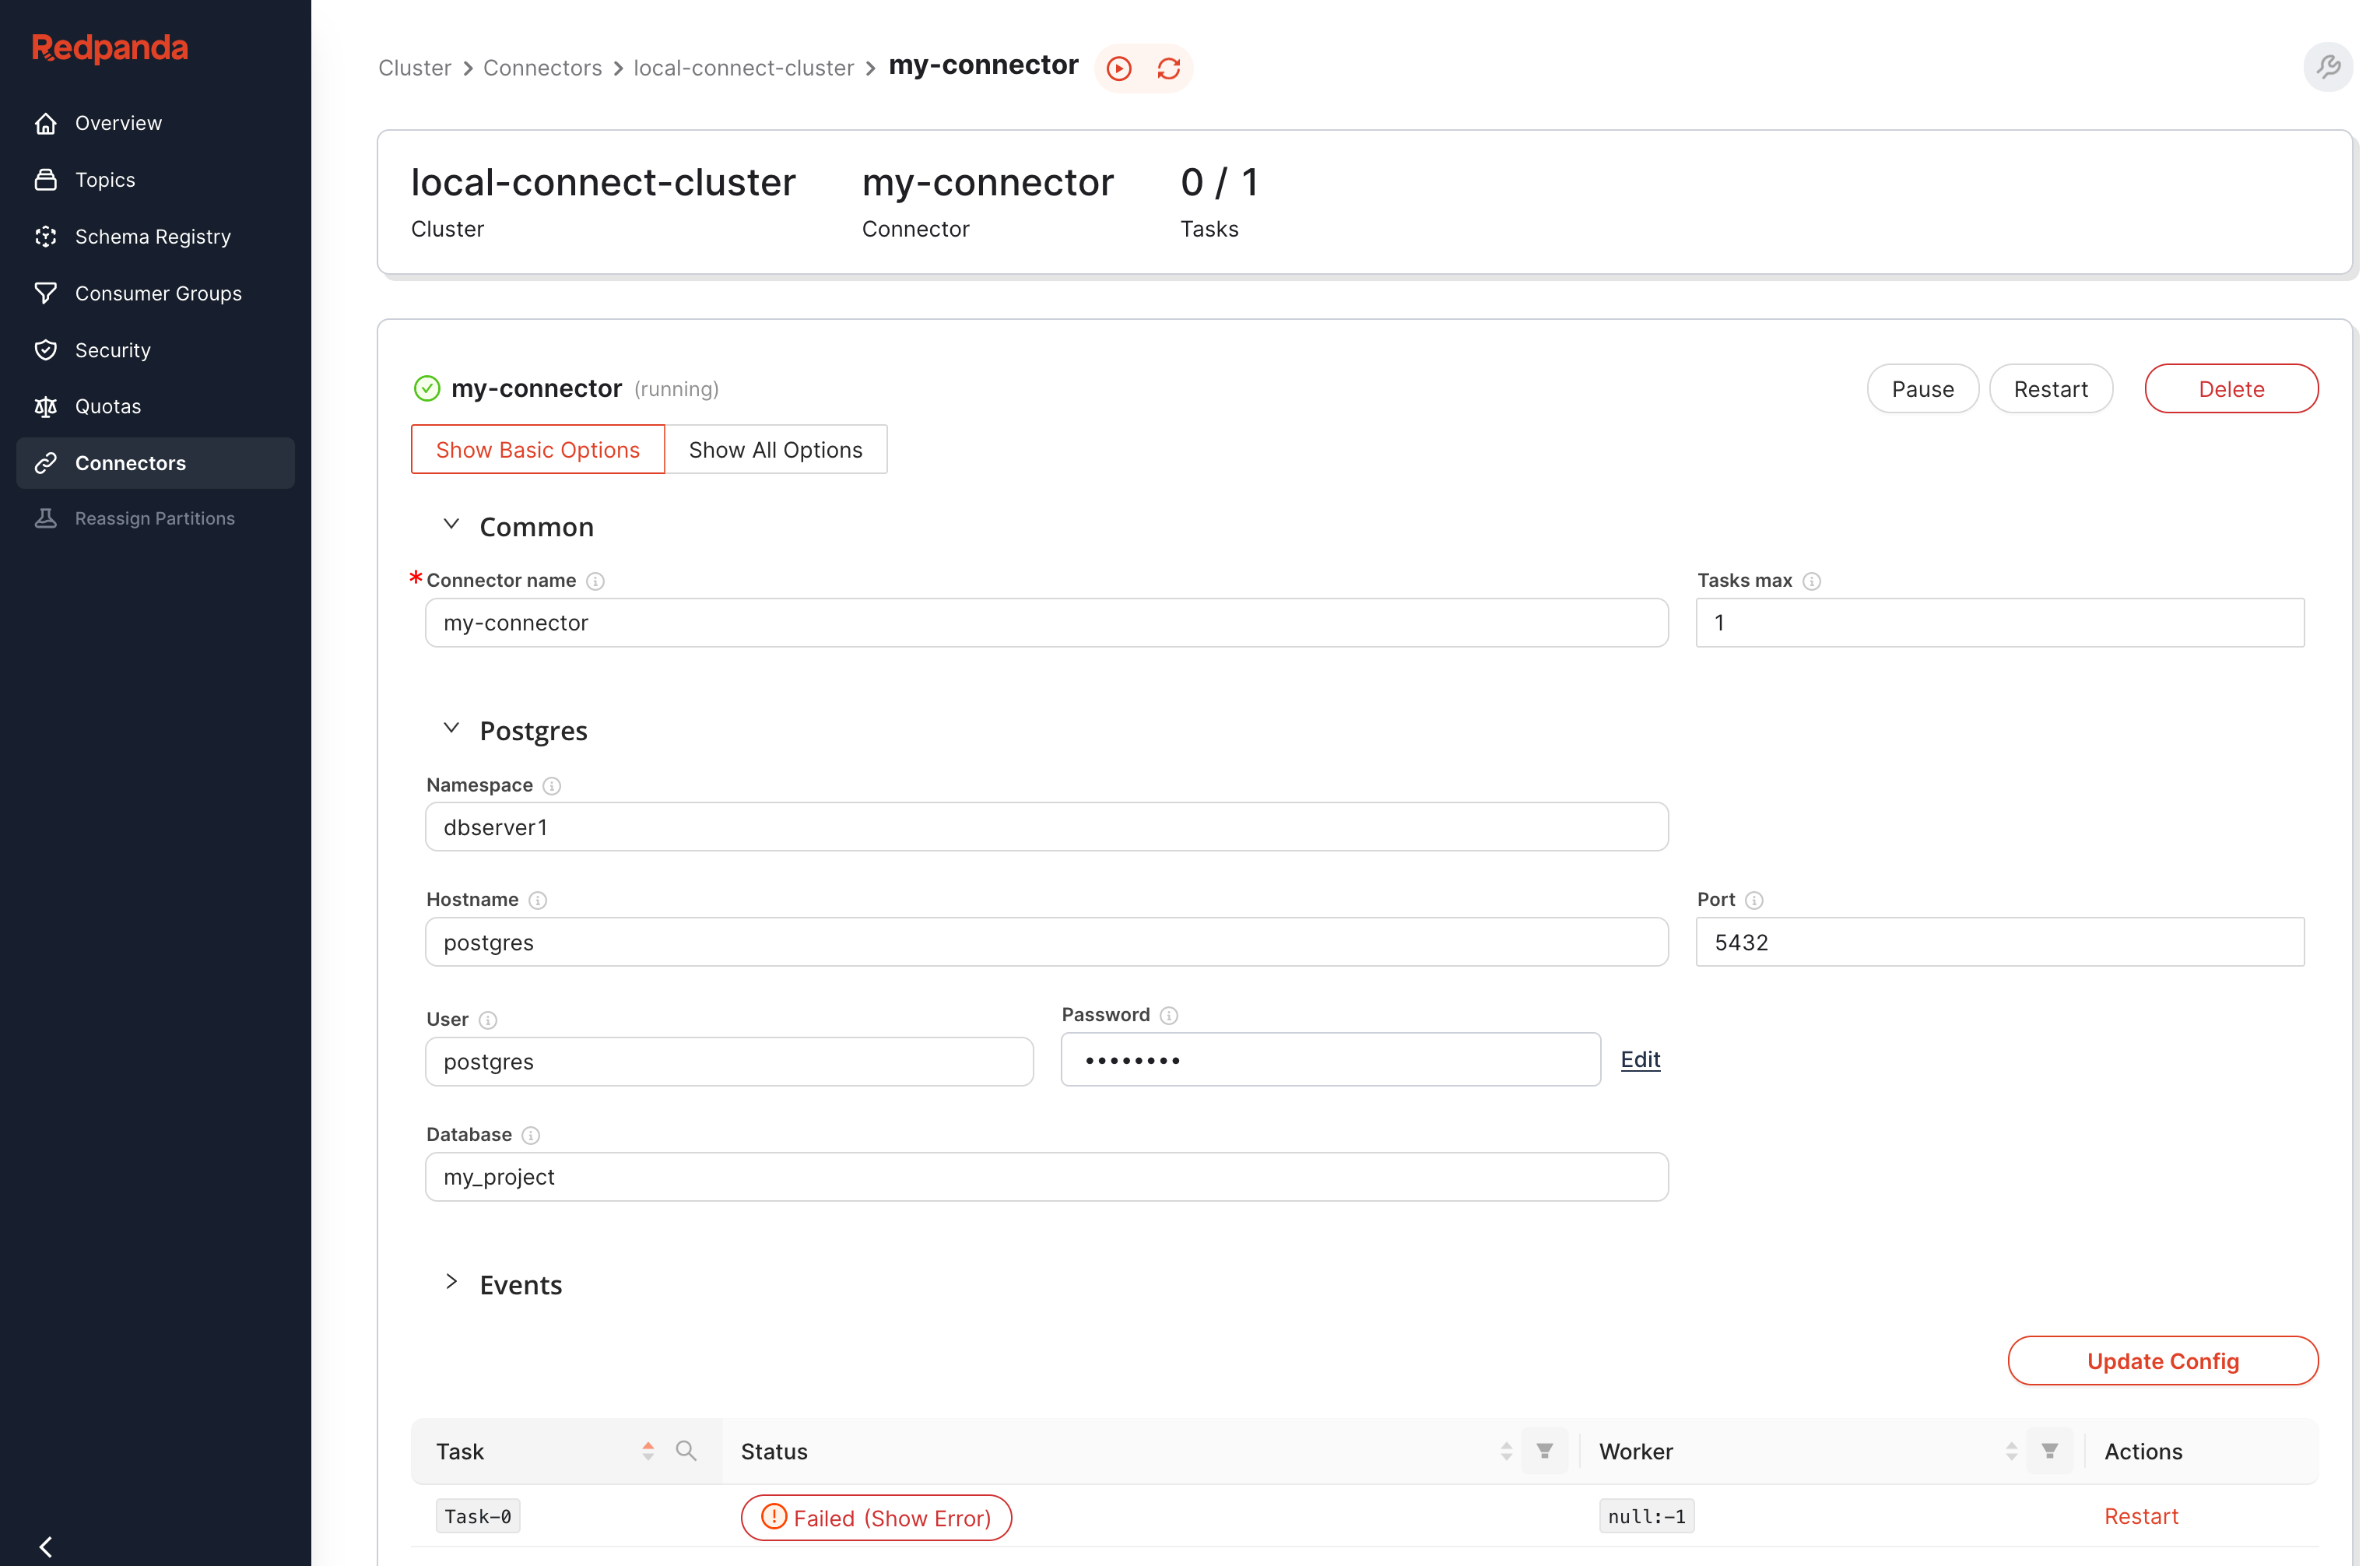Viewport: 2380px width, 1566px height.
Task: Click the Connectors link icon in sidebar
Action: point(46,463)
